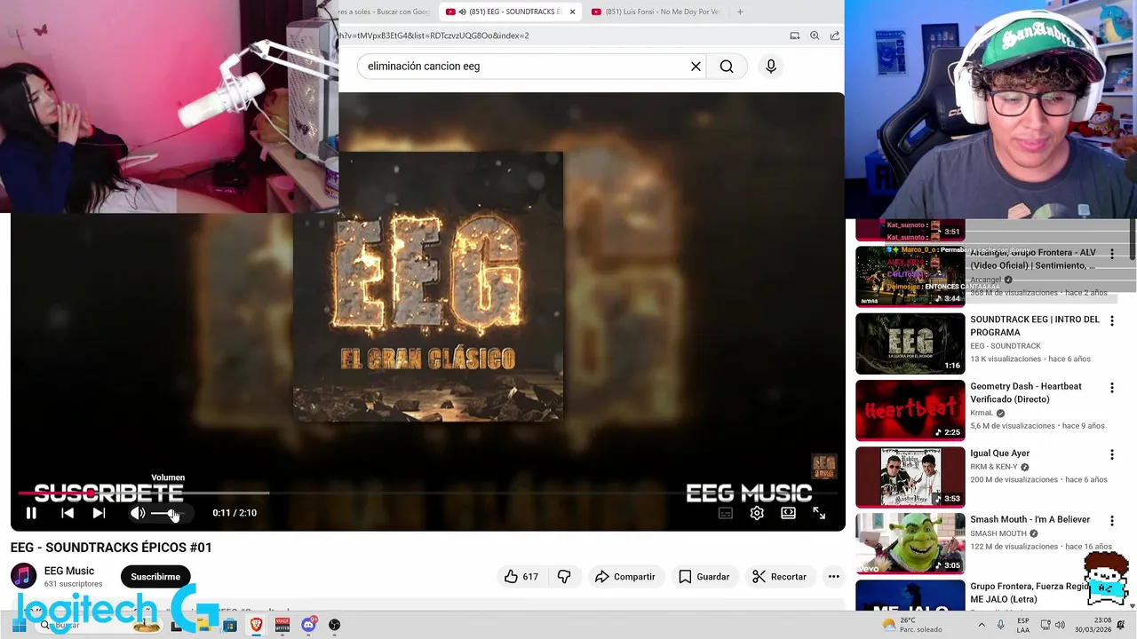Open Microsoft Store from the taskbar

coord(229,625)
